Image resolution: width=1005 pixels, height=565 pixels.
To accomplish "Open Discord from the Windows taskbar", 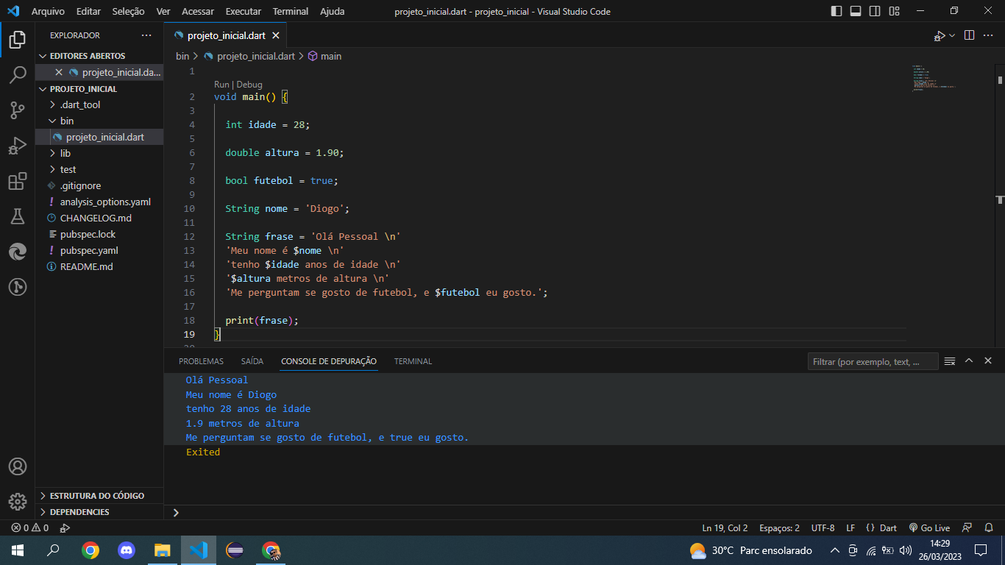I will click(x=127, y=550).
